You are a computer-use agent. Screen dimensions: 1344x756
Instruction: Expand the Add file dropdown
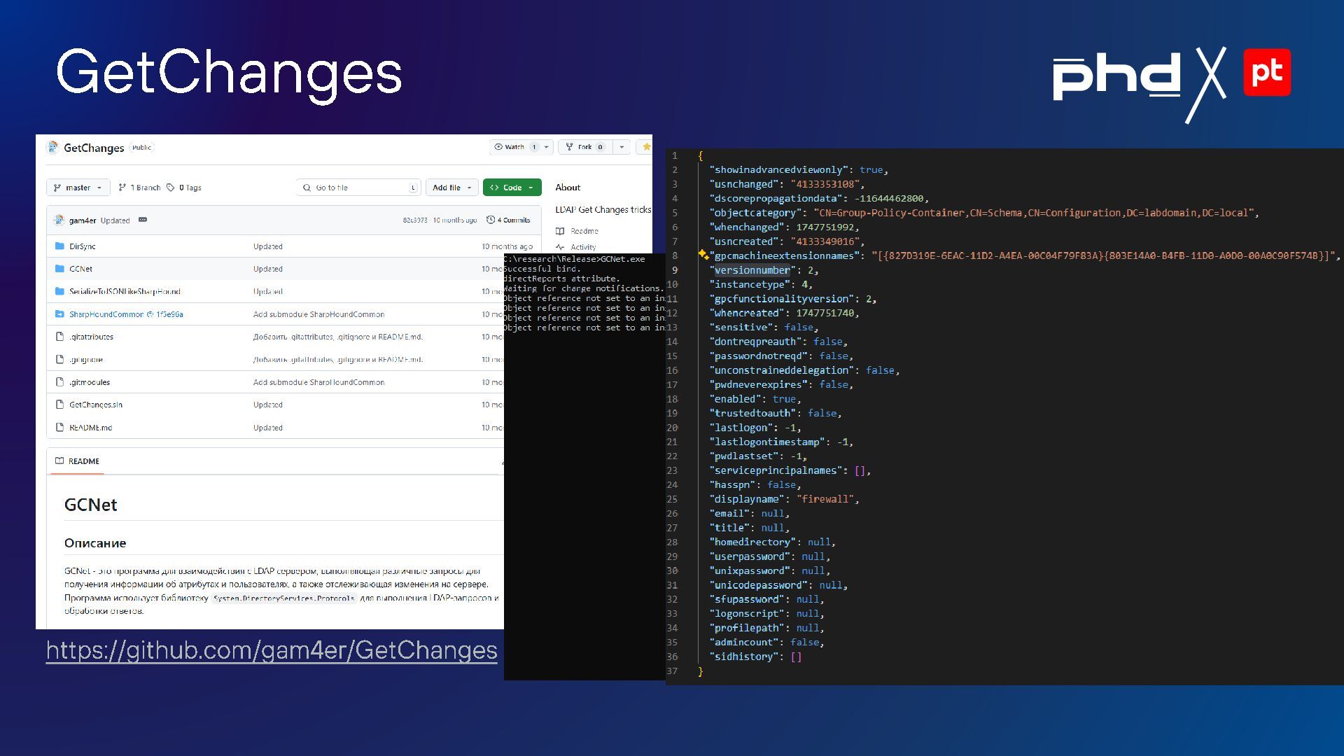tap(451, 188)
